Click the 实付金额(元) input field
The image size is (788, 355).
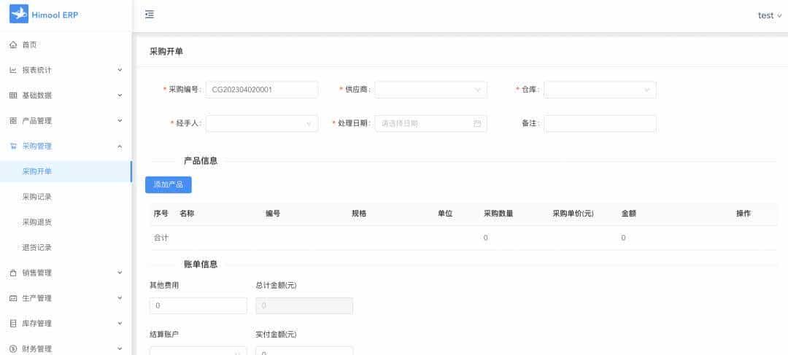[304, 351]
